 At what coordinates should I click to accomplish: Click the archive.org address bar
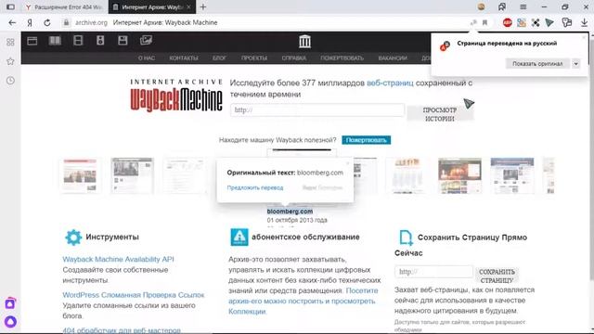pos(265,22)
